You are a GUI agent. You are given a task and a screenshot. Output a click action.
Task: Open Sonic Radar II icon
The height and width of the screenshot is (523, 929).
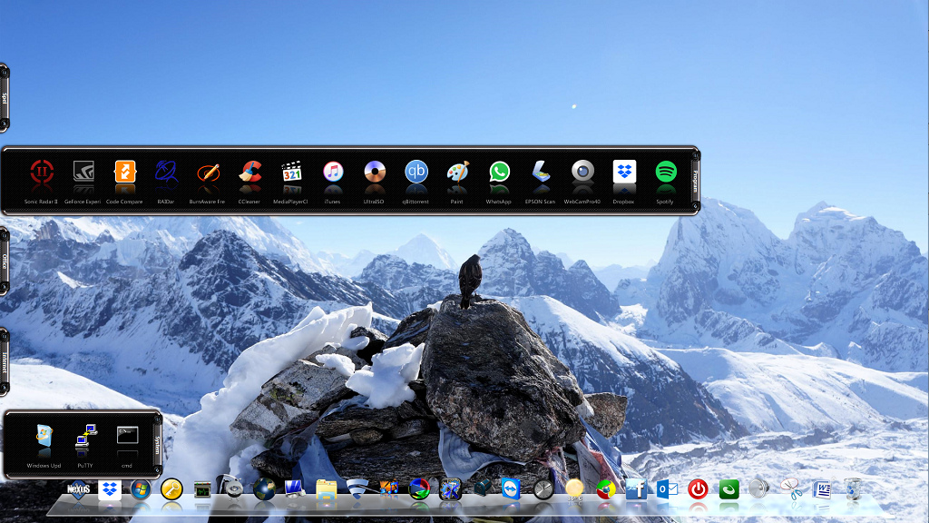pyautogui.click(x=41, y=172)
